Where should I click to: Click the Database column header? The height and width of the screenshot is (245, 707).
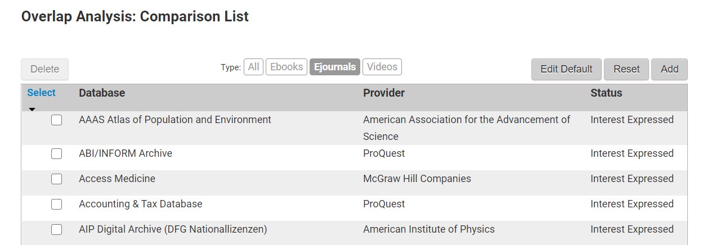(x=102, y=93)
